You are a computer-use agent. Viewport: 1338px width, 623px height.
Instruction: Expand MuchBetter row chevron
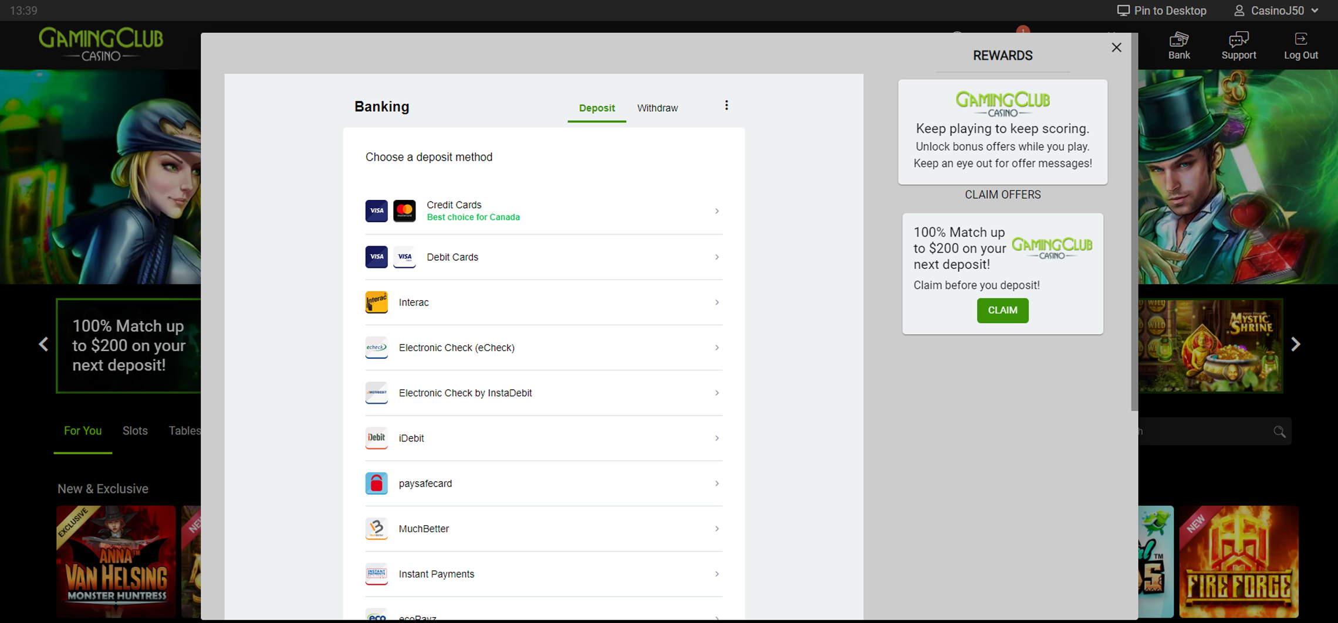coord(717,529)
